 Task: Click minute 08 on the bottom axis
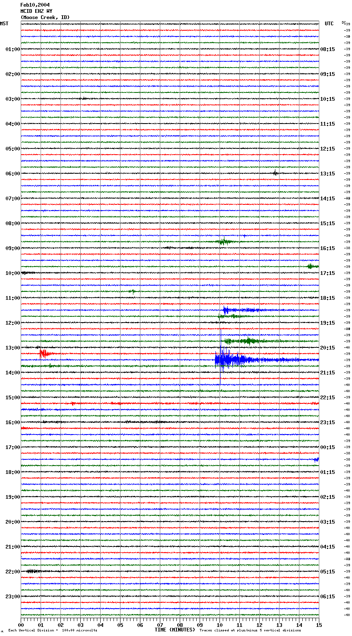180,625
